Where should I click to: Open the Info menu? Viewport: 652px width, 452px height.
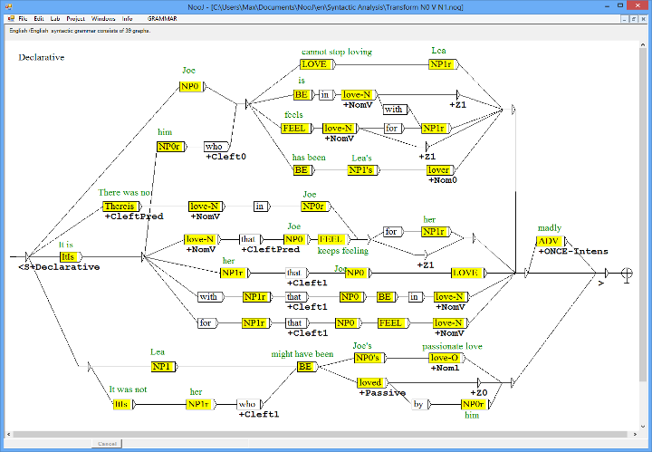(x=127, y=18)
